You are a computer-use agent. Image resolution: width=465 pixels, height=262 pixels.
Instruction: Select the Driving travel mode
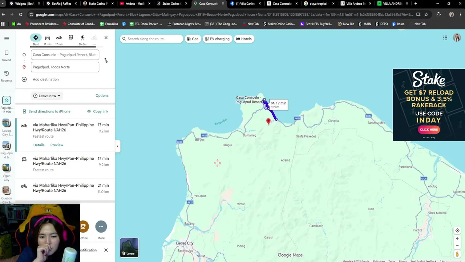47,39
